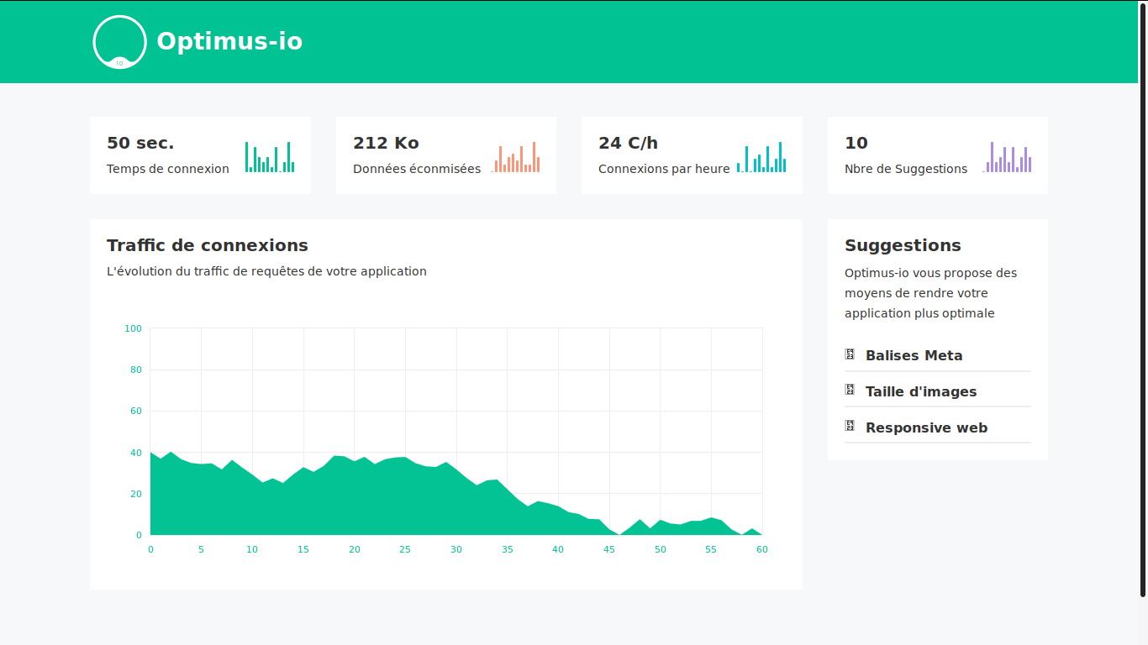Click the icon beside Balises Meta
This screenshot has height=645, width=1148.
[850, 354]
